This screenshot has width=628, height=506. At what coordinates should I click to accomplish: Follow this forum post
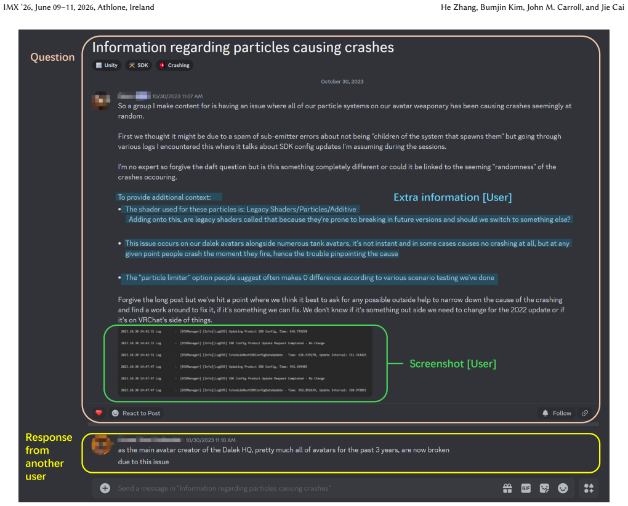coord(557,413)
